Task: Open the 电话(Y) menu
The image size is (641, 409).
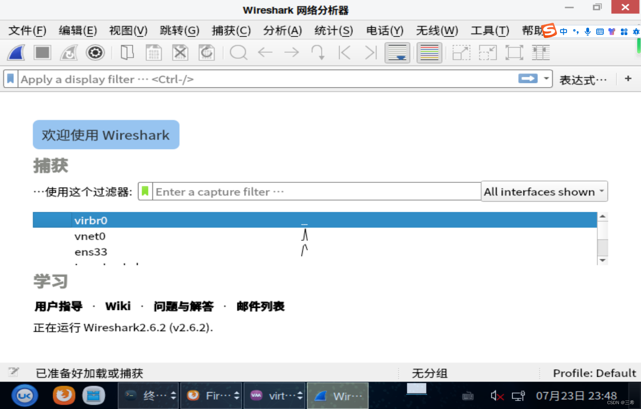Action: click(385, 31)
